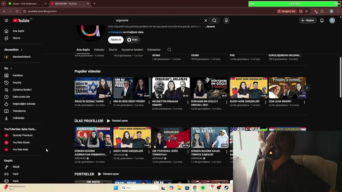This screenshot has height=192, width=342.
Task: Open Chrome extensions puzzle icon
Action: [322, 11]
